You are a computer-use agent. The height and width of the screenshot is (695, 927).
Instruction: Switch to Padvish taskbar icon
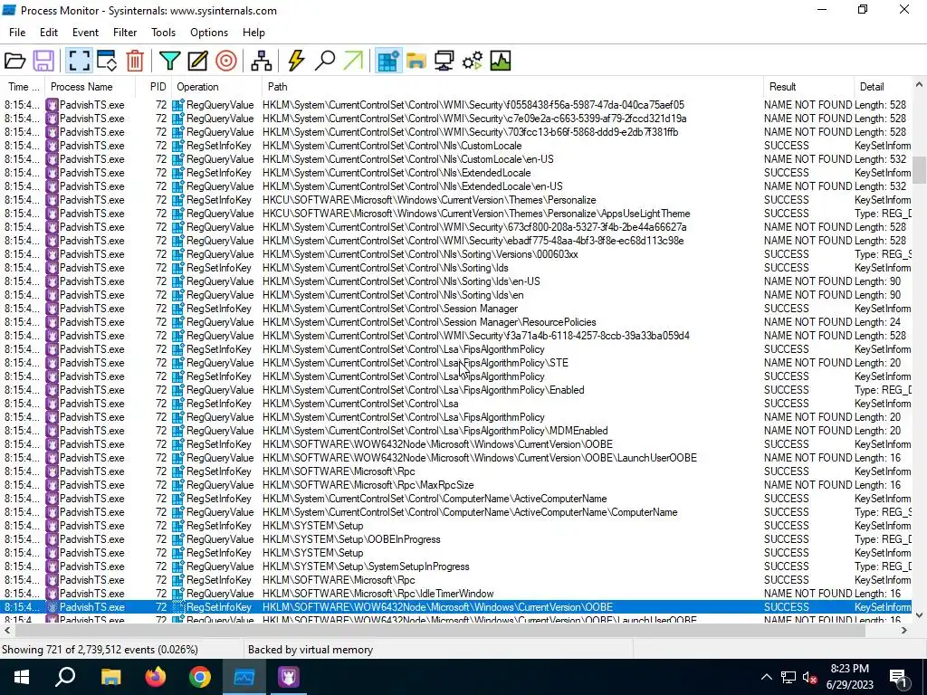[289, 677]
